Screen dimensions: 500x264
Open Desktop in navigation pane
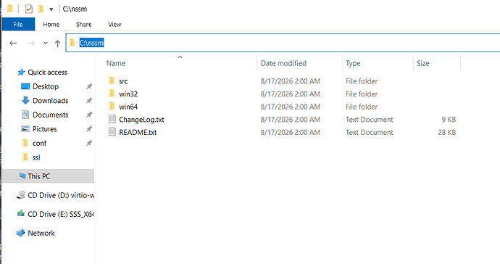[46, 86]
